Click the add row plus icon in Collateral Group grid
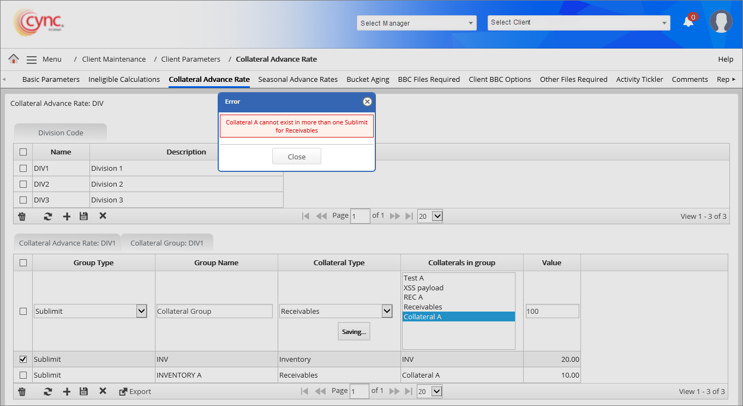The height and width of the screenshot is (406, 743). [x=67, y=391]
